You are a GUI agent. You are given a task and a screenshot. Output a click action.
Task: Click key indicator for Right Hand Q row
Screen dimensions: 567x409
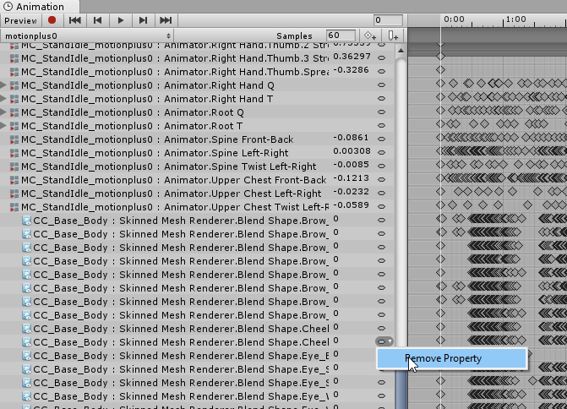point(381,85)
